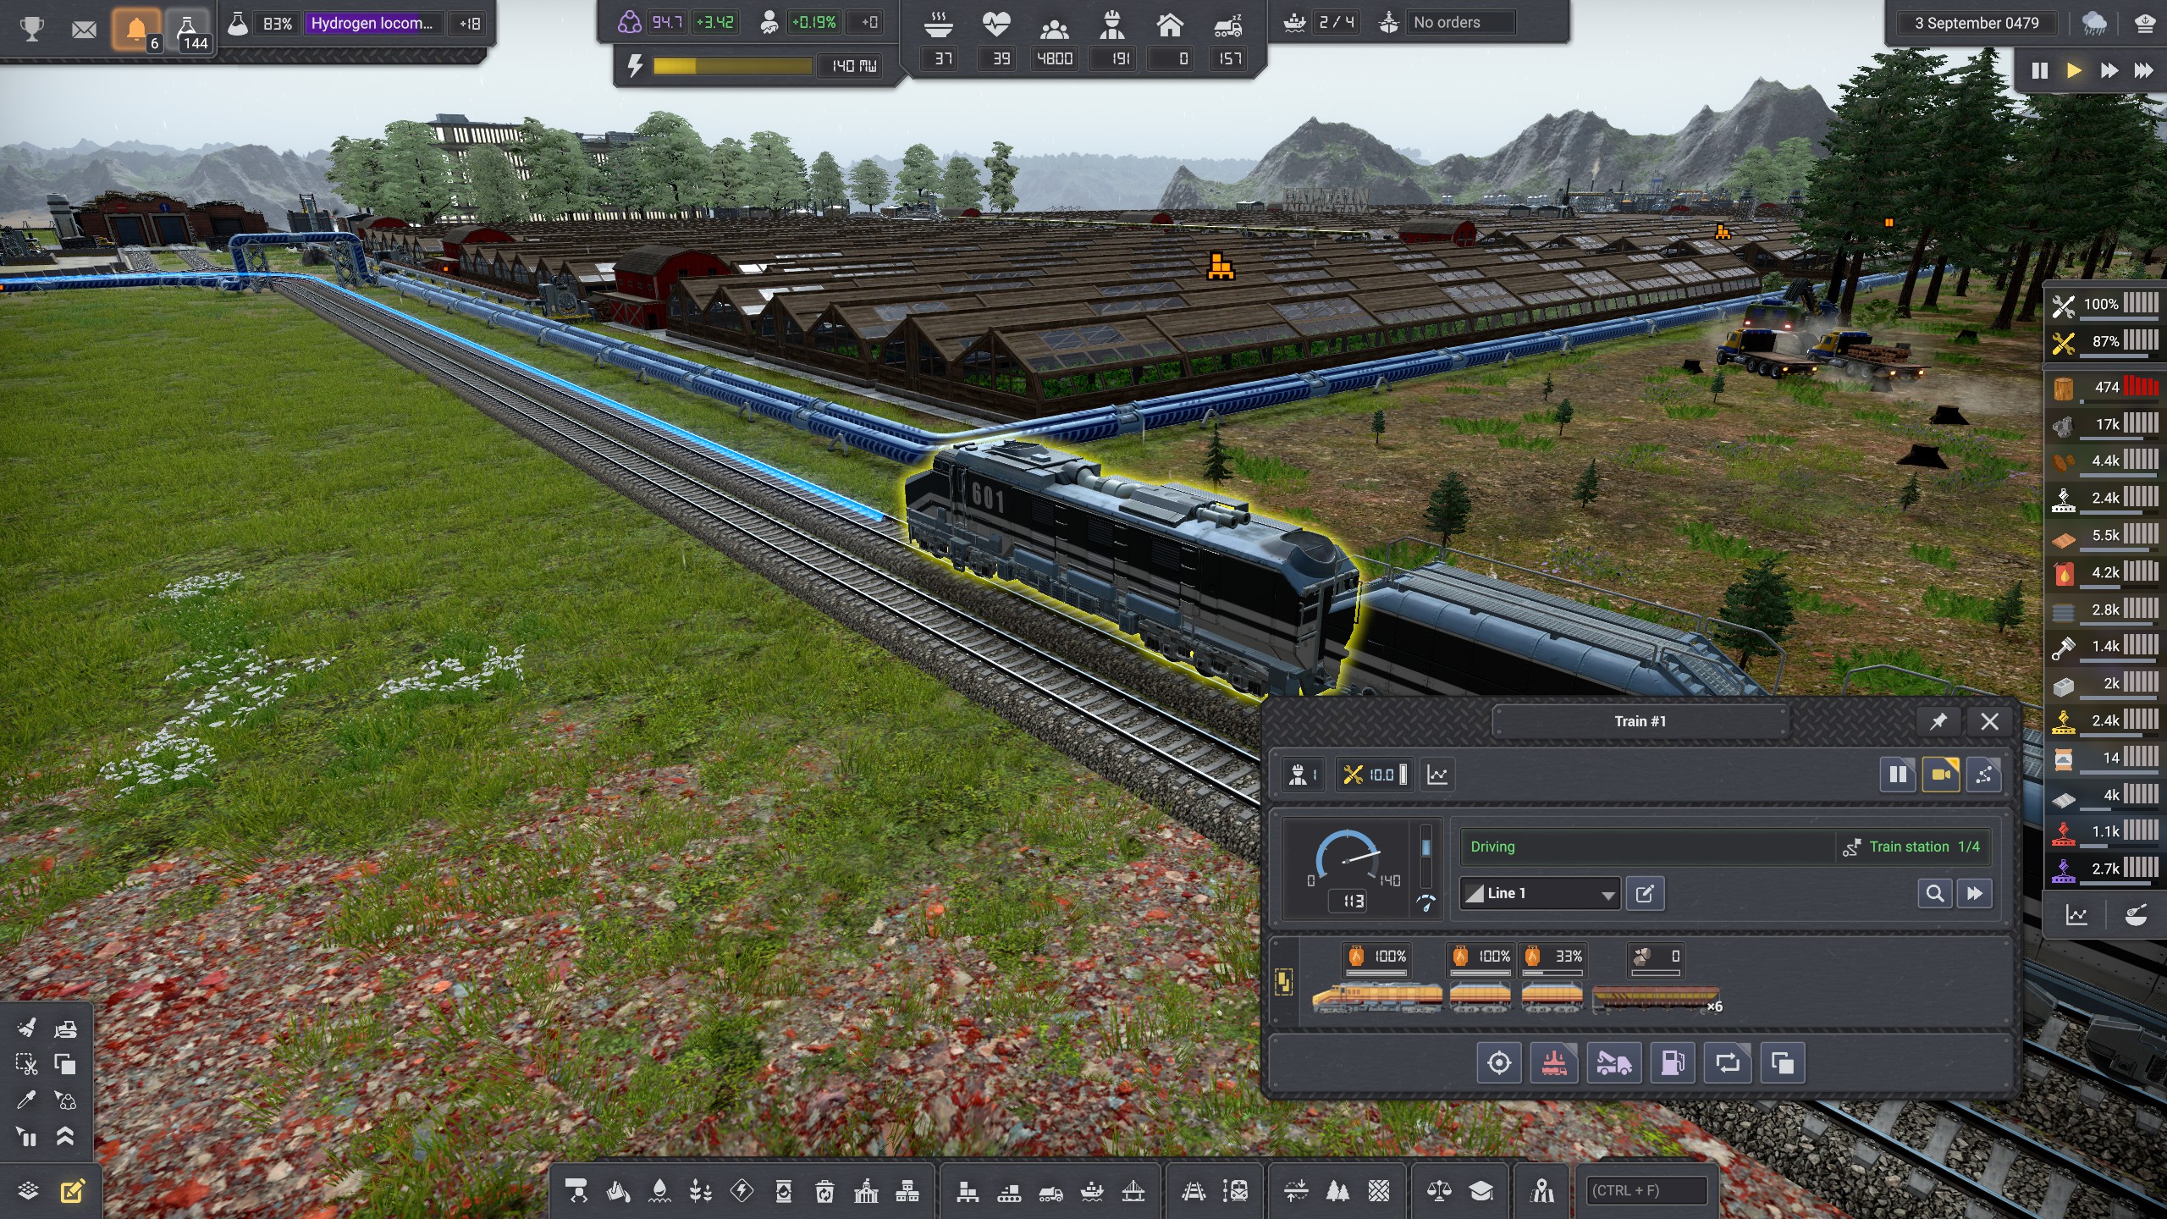Select the eyedropper clone tool
This screenshot has width=2167, height=1219.
click(26, 1100)
